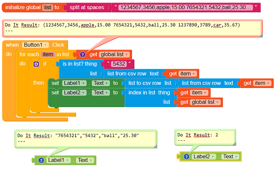This screenshot has height=171, width=276.
Task: Click the global variable name list field
Action: point(48,7)
